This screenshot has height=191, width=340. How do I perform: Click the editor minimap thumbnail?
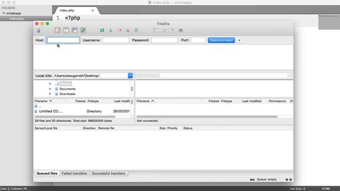(x=329, y=22)
